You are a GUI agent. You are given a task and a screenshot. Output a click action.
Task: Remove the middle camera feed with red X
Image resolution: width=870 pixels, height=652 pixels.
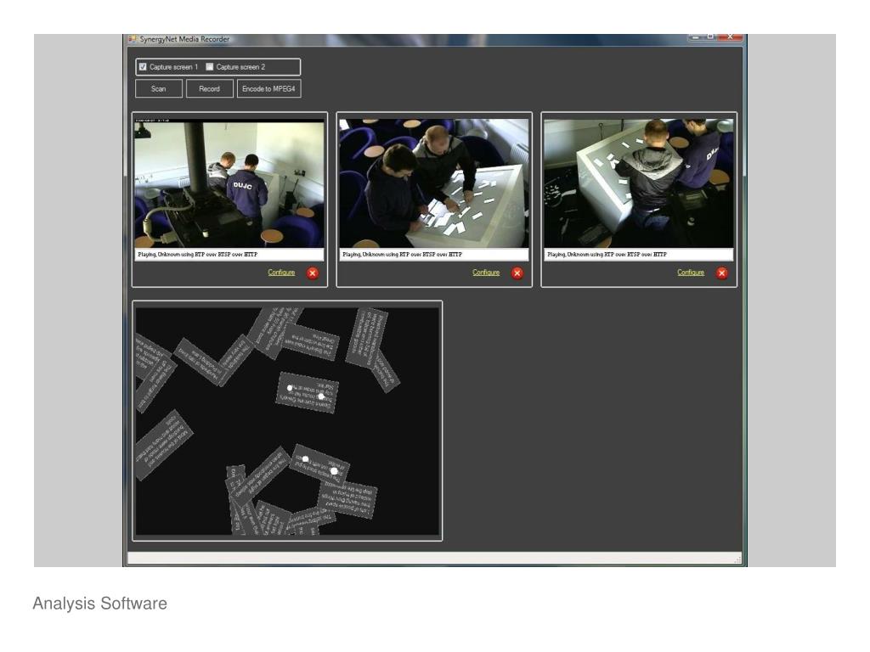[x=517, y=273]
